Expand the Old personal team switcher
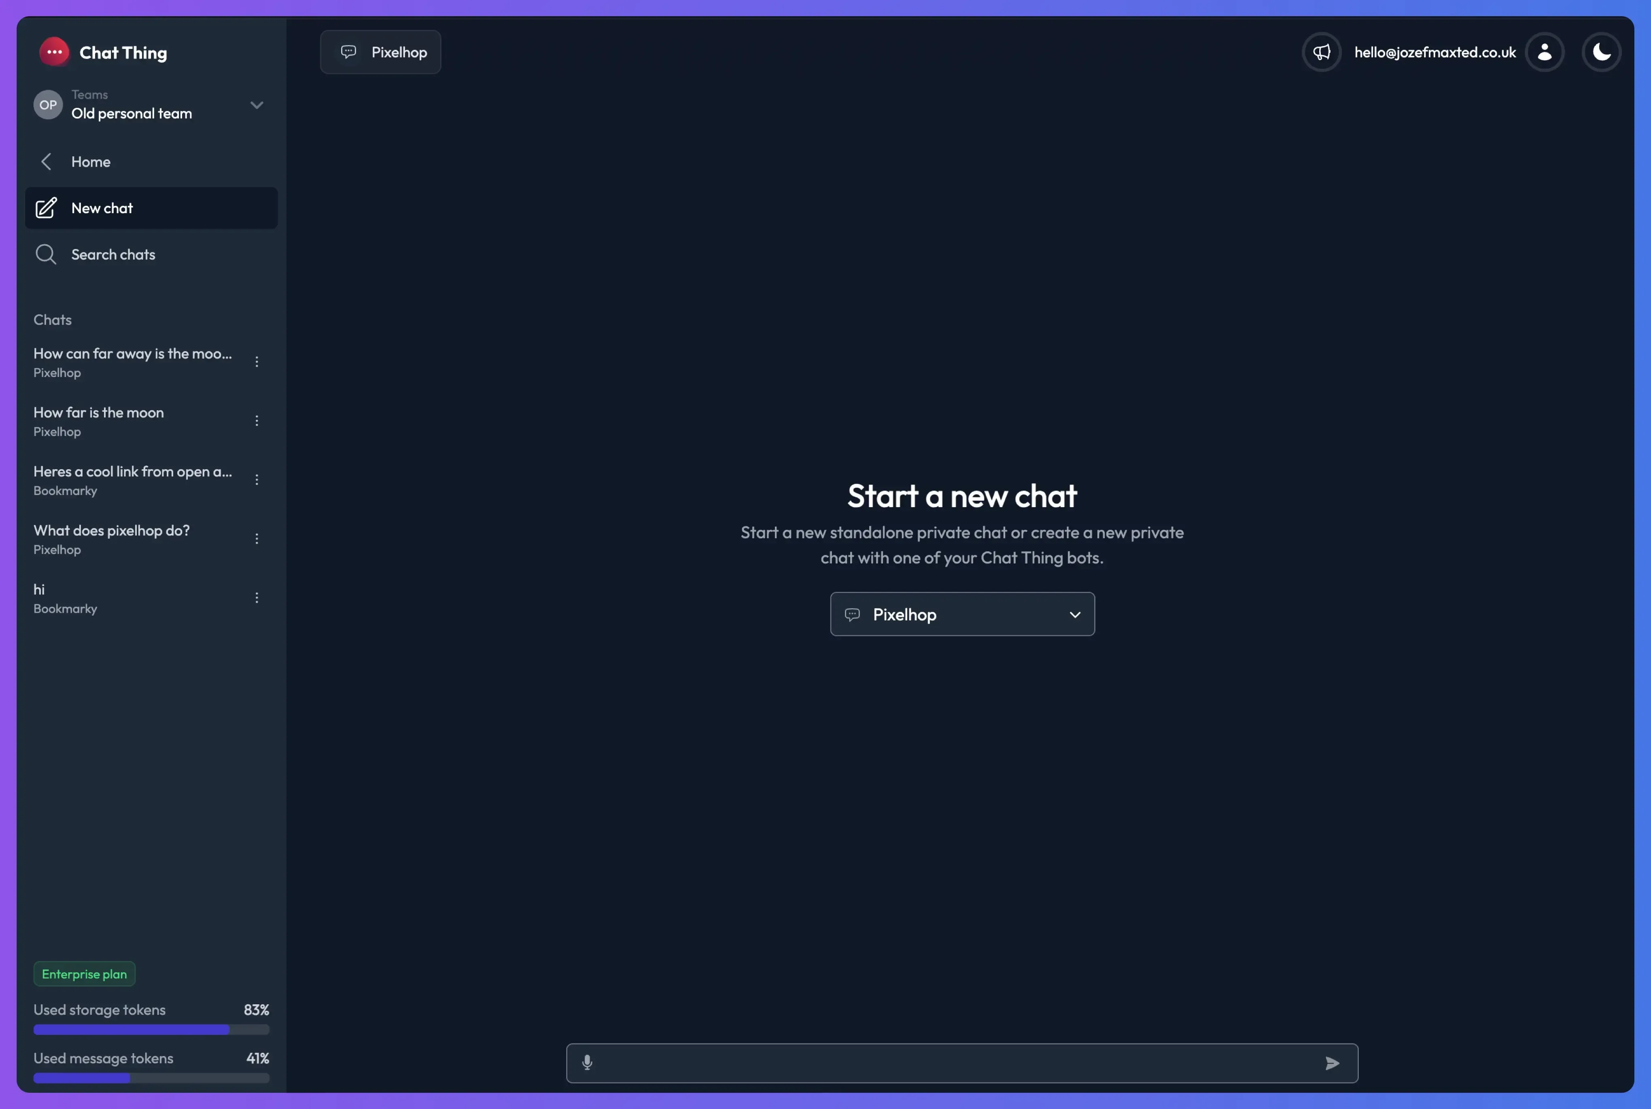 (x=256, y=104)
